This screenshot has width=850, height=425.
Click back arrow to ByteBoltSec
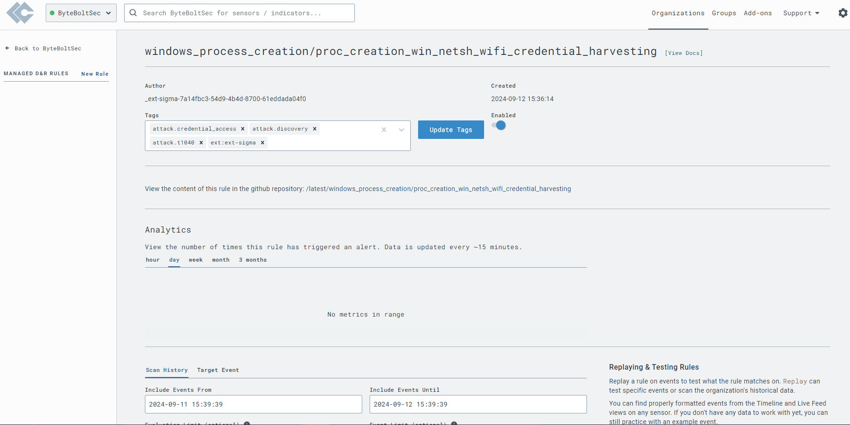pos(7,48)
